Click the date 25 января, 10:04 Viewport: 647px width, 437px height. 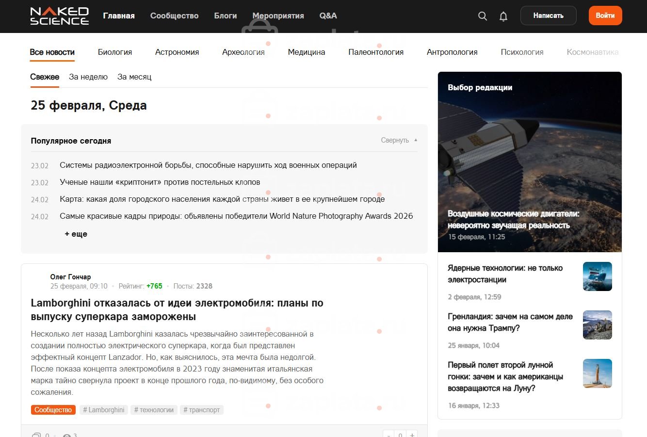(x=474, y=345)
